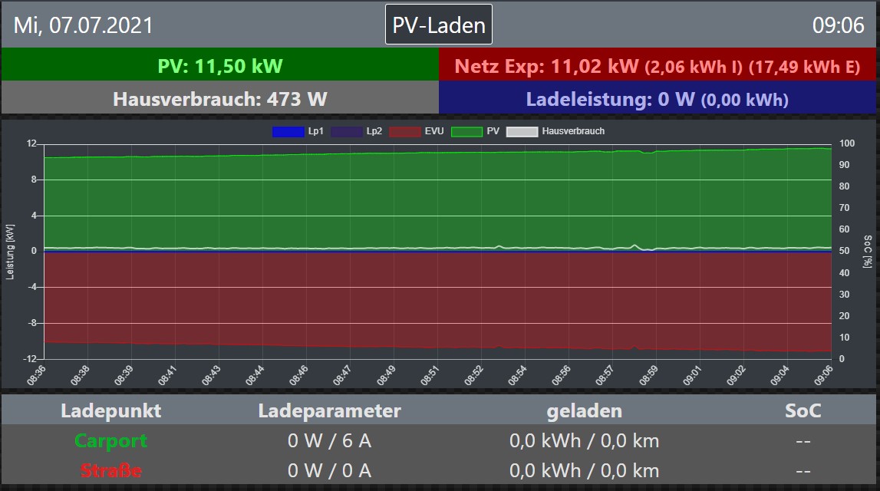Screen dimensions: 880x491
Task: Click the green PV legend swatch
Action: (x=466, y=131)
